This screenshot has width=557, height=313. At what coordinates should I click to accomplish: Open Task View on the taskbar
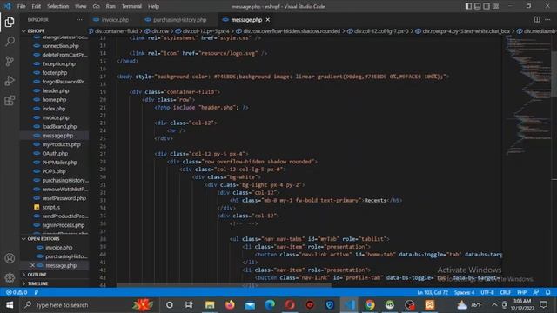click(189, 305)
